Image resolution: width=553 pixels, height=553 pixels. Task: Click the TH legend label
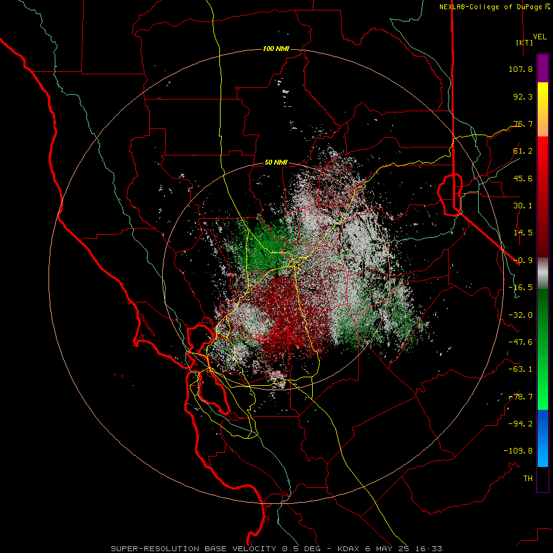pos(528,478)
